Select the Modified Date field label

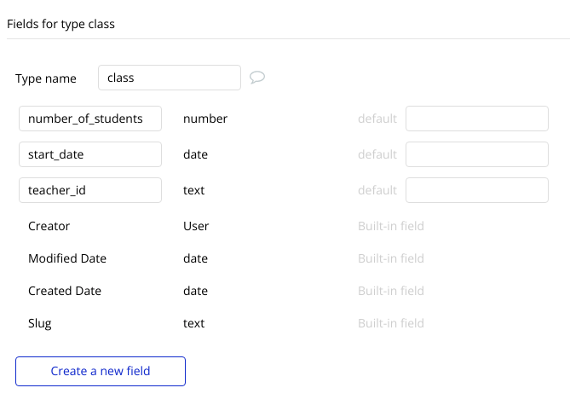[67, 258]
